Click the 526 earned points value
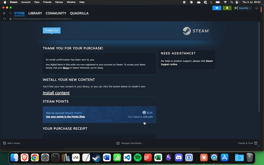Viewport: 264px width, 165px height. [x=150, y=113]
